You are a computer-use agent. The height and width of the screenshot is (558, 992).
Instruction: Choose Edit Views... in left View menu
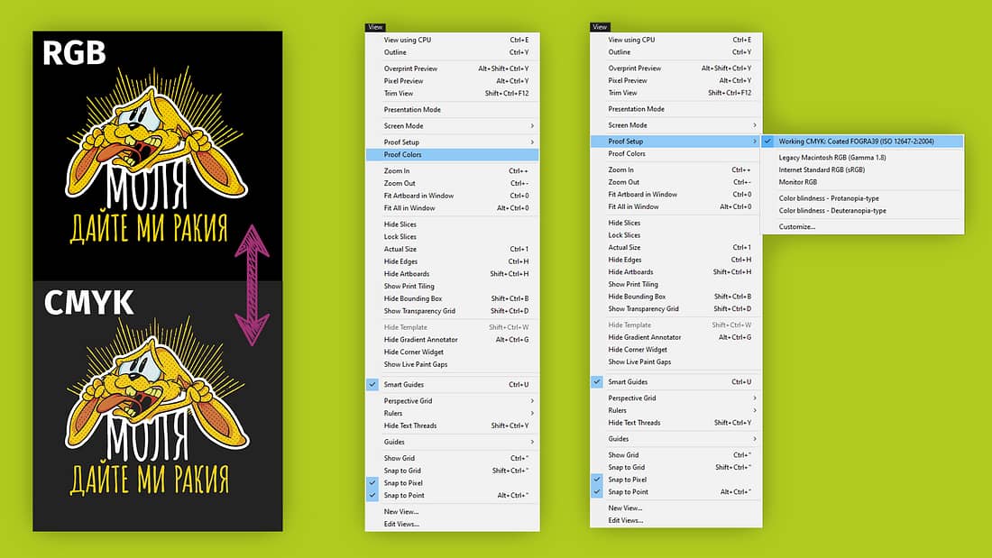pyautogui.click(x=401, y=524)
